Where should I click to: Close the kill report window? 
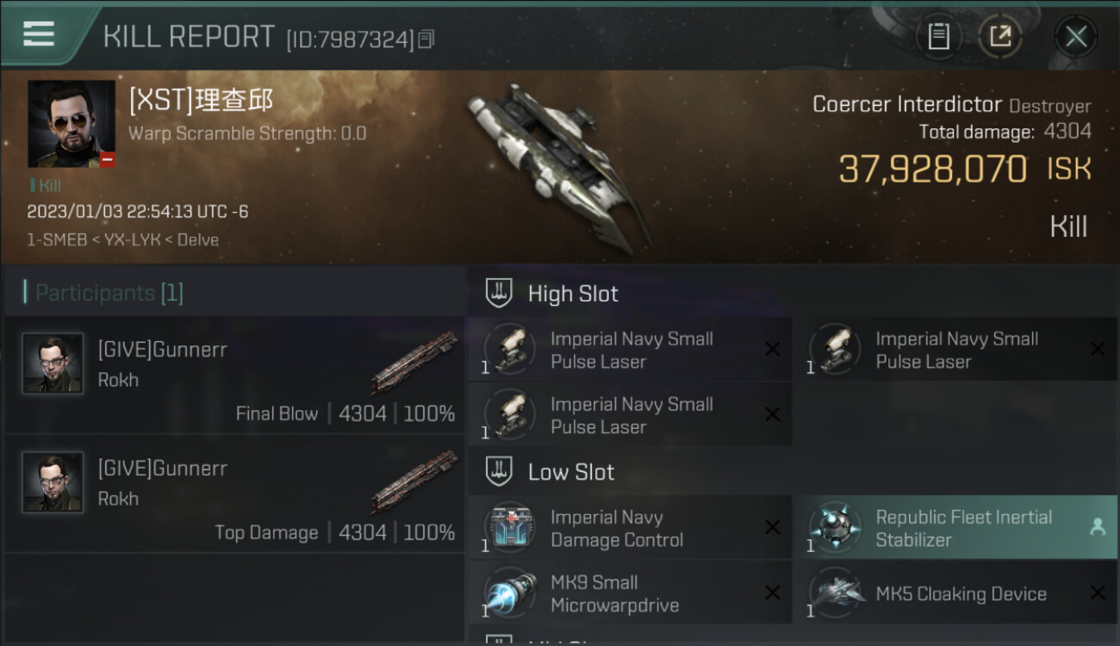1075,36
